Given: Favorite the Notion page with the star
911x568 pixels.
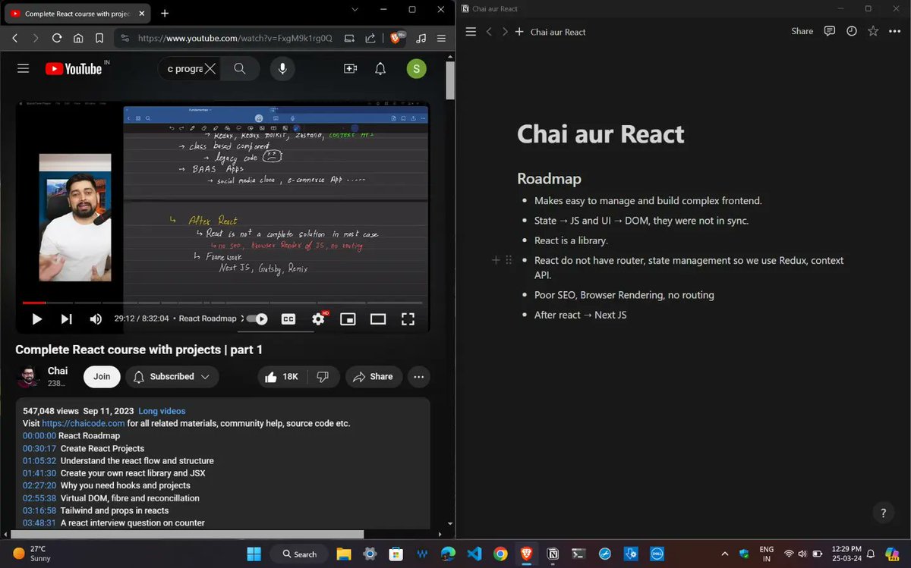Looking at the screenshot, I should [x=873, y=31].
